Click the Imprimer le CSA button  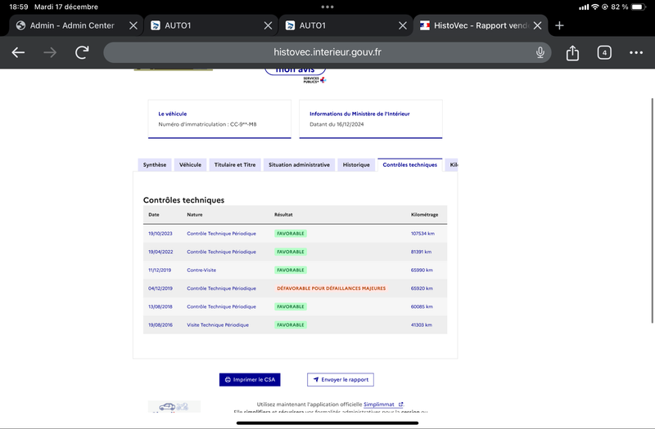point(250,379)
